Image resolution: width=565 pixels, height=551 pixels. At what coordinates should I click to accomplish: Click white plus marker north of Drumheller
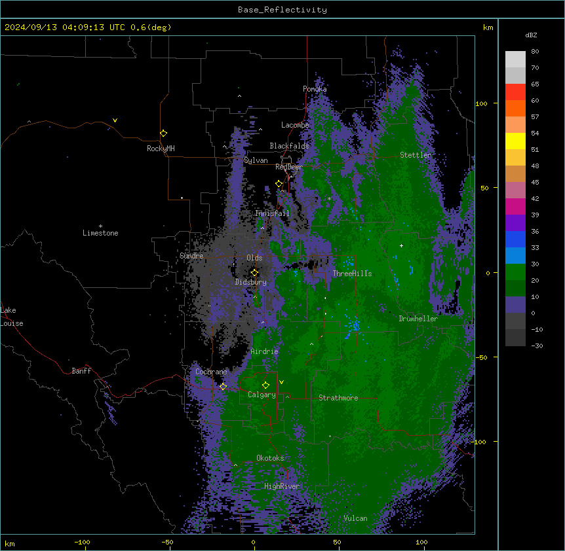point(401,245)
